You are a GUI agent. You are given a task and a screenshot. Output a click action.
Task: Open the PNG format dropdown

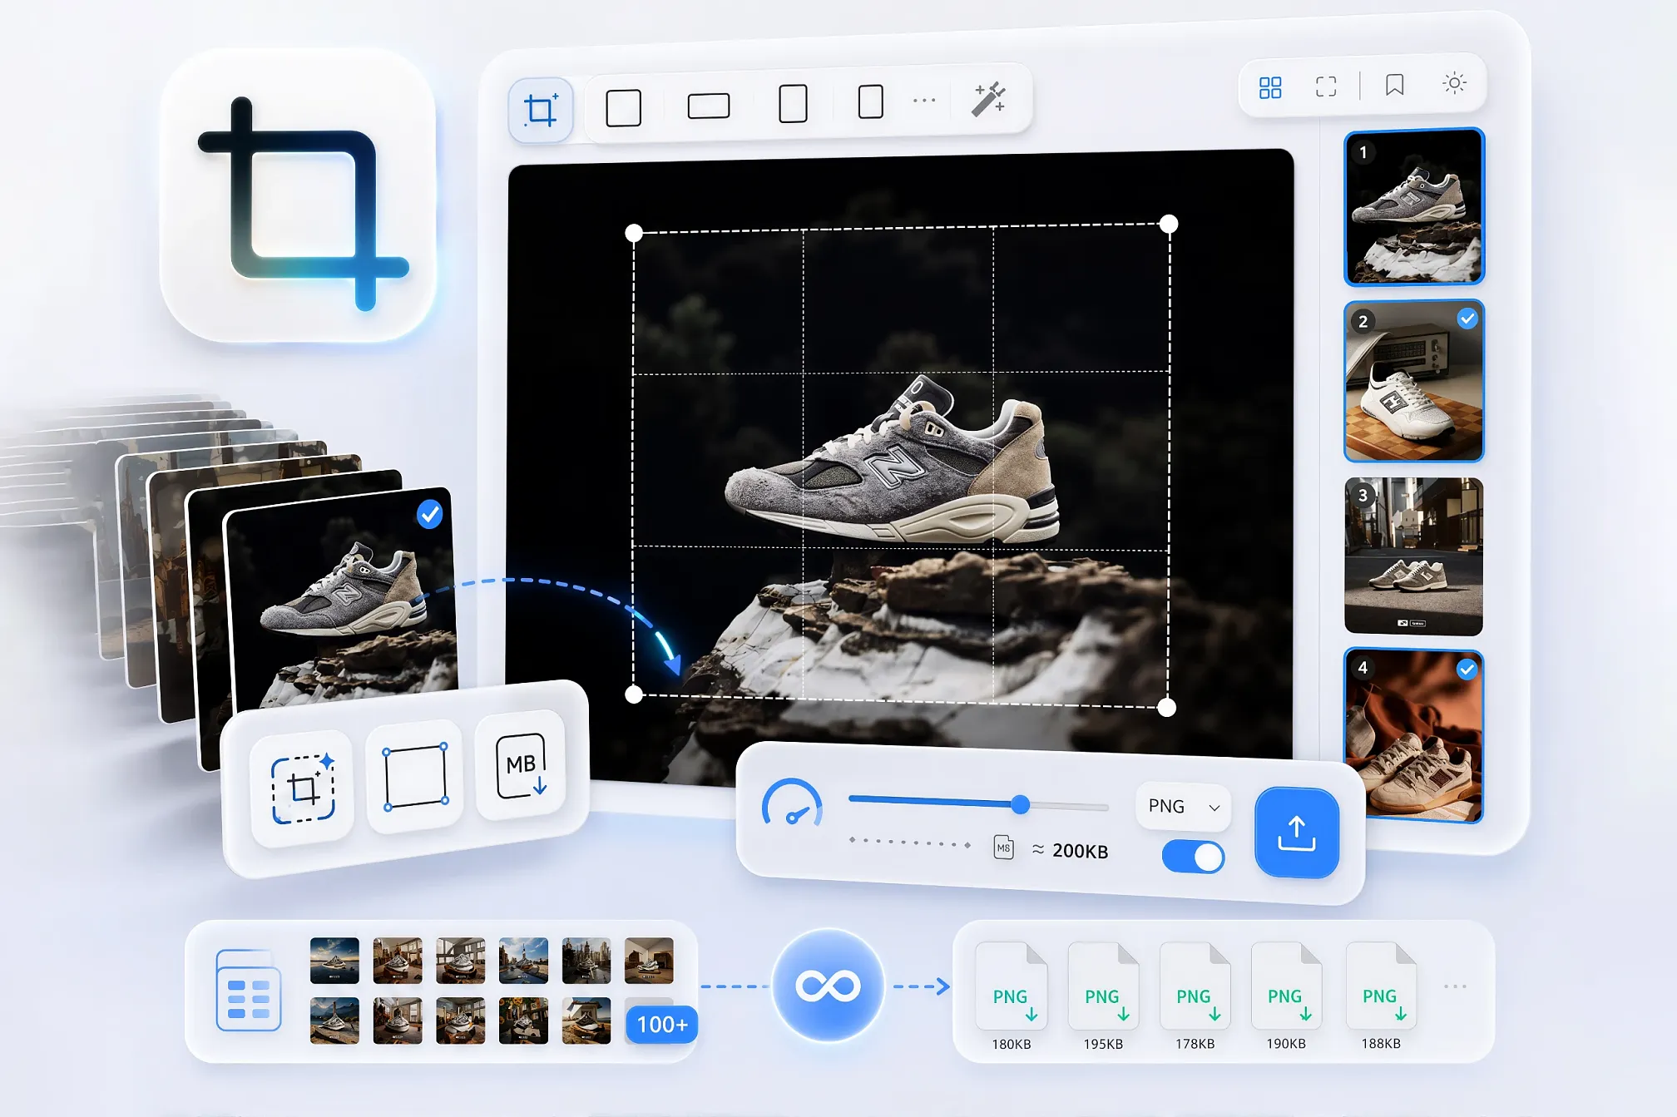1183,806
